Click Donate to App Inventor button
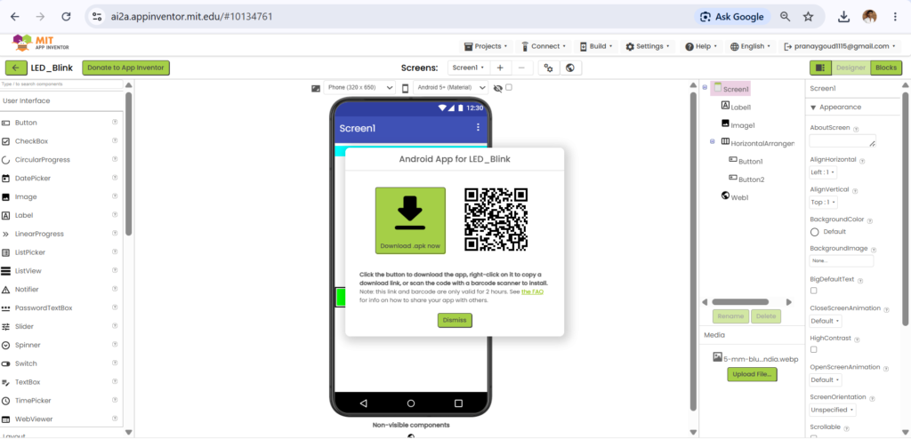Image resolution: width=911 pixels, height=439 pixels. point(125,68)
